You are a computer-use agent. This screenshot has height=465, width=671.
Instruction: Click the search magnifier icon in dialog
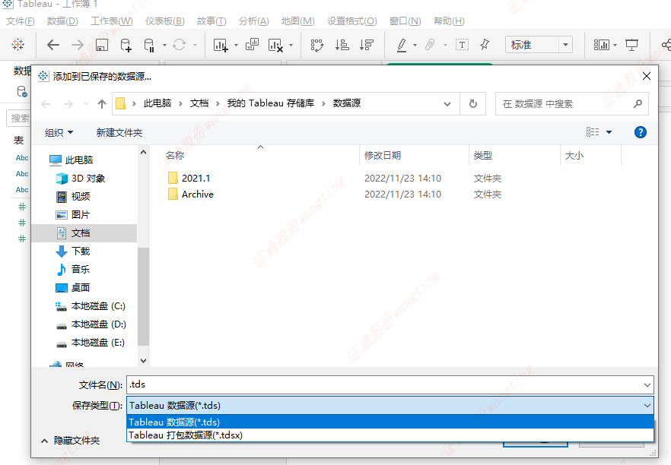(638, 103)
